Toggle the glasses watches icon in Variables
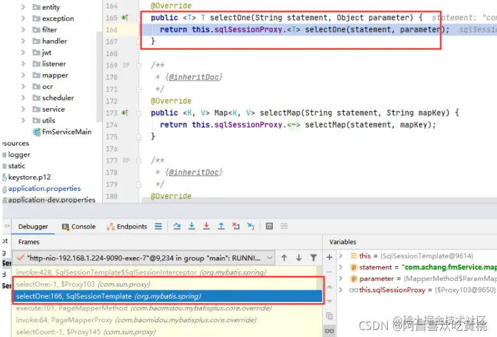The image size is (497, 337). [330, 331]
